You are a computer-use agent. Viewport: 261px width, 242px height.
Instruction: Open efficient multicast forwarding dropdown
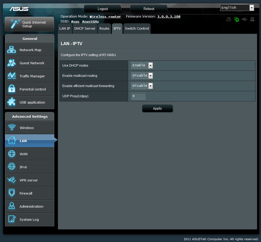click(x=142, y=86)
